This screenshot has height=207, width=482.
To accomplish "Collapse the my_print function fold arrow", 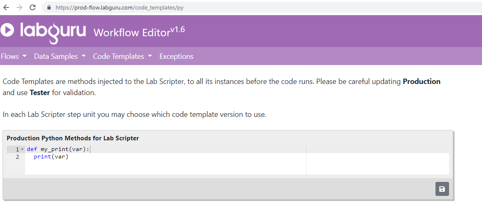I will point(23,149).
